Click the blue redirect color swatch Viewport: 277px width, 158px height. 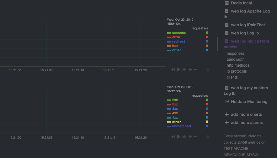tap(169, 42)
